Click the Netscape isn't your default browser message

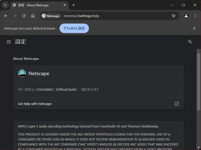coord(30,28)
